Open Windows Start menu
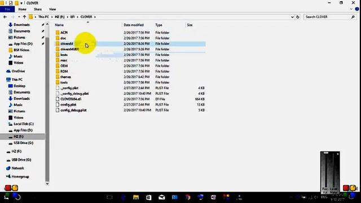This screenshot has width=361, height=203. 6,197
